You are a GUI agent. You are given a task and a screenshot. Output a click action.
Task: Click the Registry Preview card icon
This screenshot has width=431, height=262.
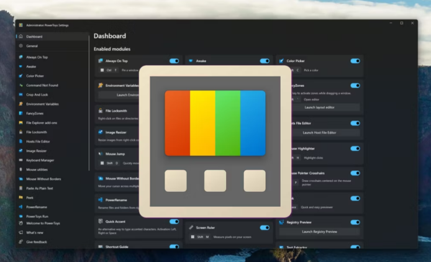coord(281,222)
